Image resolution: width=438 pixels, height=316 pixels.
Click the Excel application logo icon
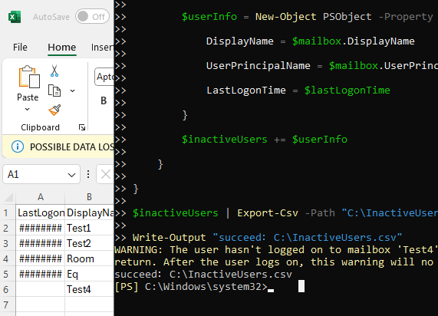pyautogui.click(x=15, y=17)
